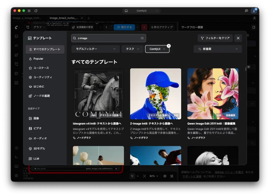Click the 0 件のアクティブ indicator
The width and height of the screenshot is (270, 196).
[162, 27]
